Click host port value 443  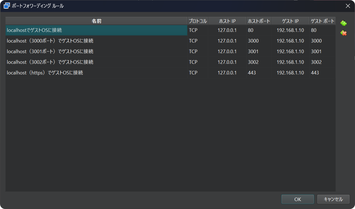pyautogui.click(x=252, y=73)
